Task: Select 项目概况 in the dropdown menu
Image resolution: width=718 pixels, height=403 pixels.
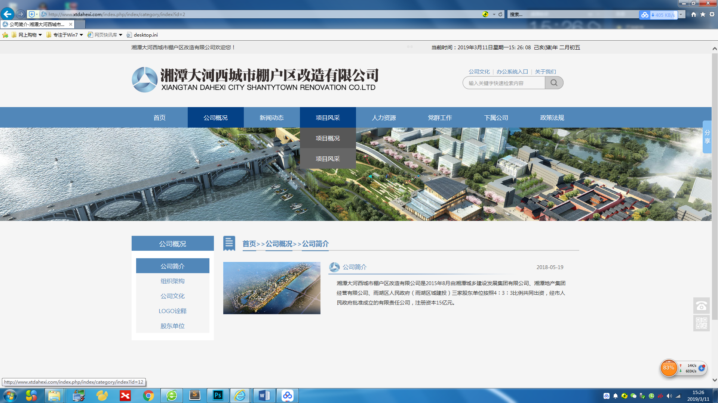Action: click(x=328, y=138)
